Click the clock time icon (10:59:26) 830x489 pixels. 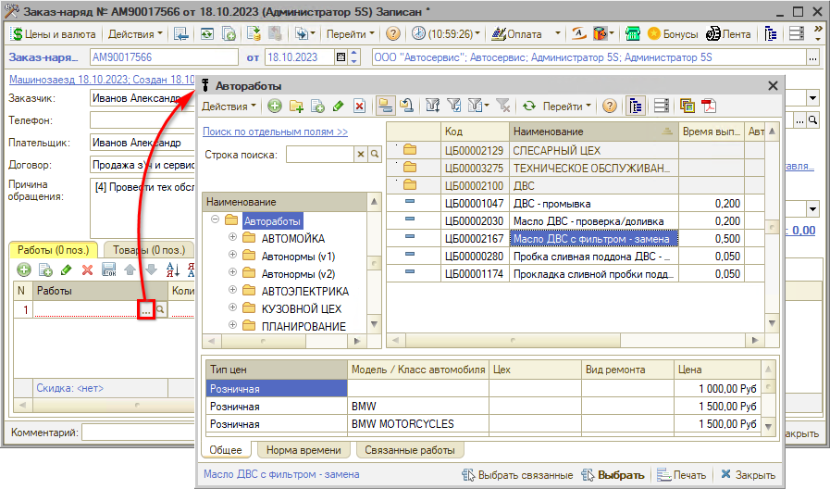(x=418, y=33)
